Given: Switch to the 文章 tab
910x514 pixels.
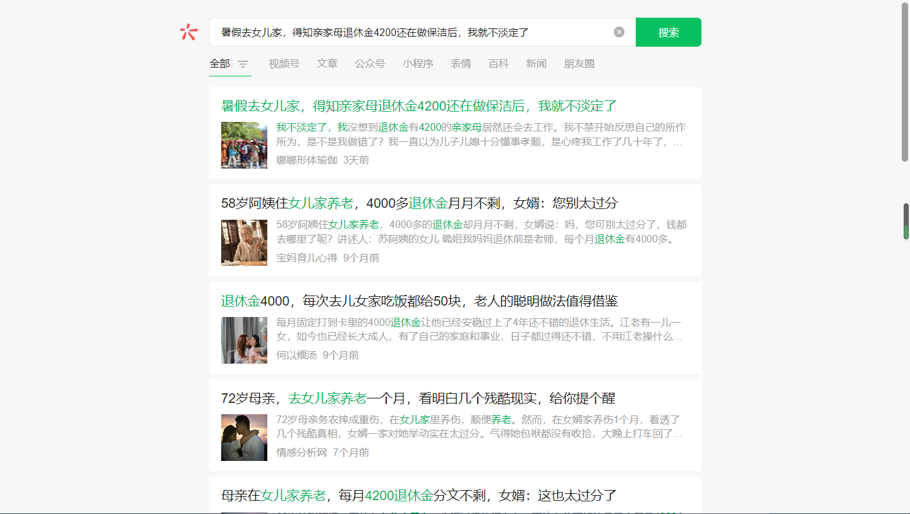Looking at the screenshot, I should [327, 64].
